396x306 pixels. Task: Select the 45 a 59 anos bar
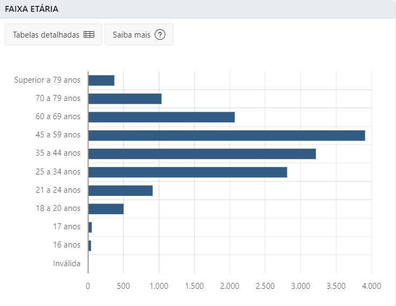[227, 135]
